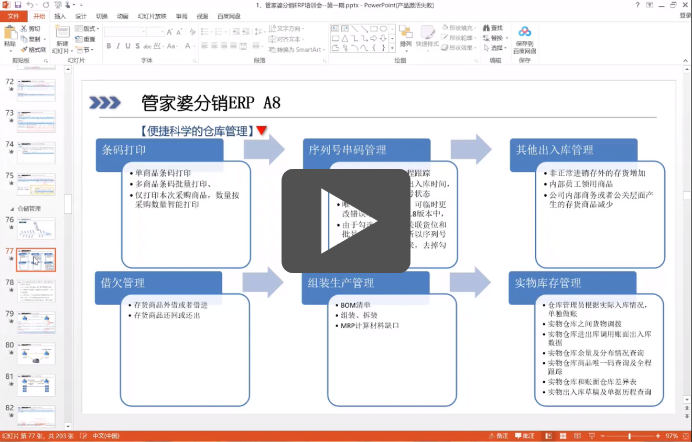This screenshot has width=692, height=442.
Task: Increase font size with large A icon
Action: point(170,32)
